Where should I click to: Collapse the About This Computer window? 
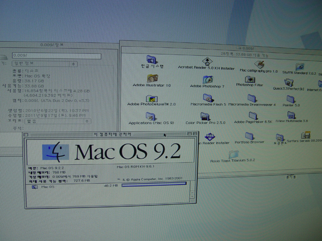[195, 134]
